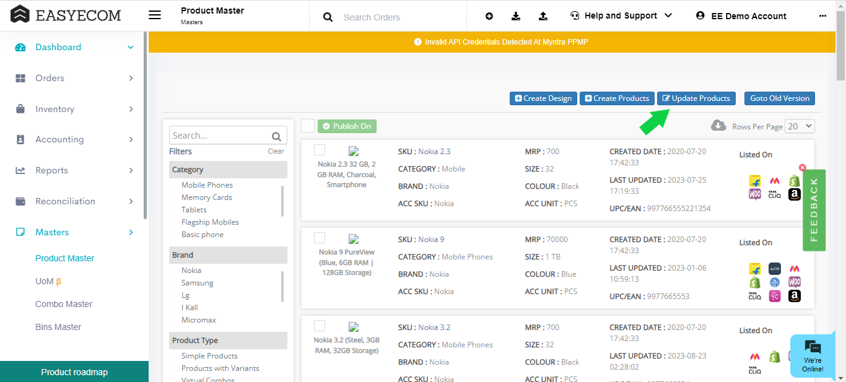Click Shopify icon on Nokia 3.2 card
This screenshot has height=382, width=846.
774,357
